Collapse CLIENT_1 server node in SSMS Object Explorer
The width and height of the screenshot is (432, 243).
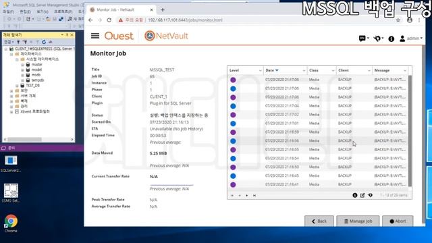click(x=6, y=49)
